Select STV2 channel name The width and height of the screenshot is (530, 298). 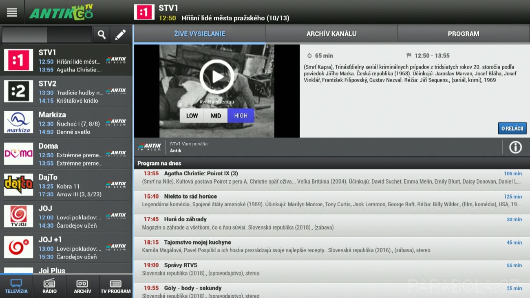click(x=47, y=84)
